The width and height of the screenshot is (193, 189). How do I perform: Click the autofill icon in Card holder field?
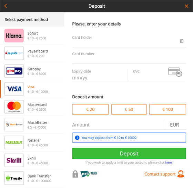tap(182, 41)
